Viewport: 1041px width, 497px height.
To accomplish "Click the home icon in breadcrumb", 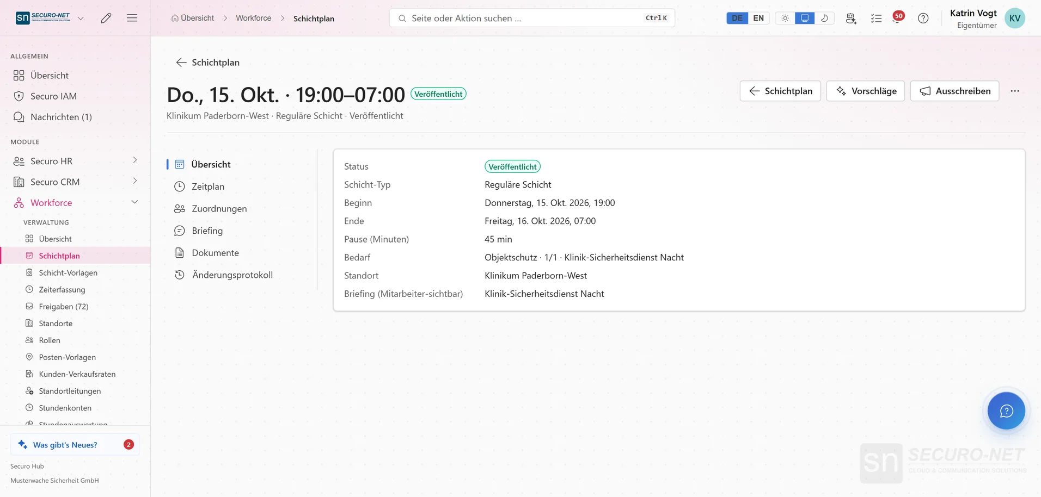I will [x=175, y=18].
